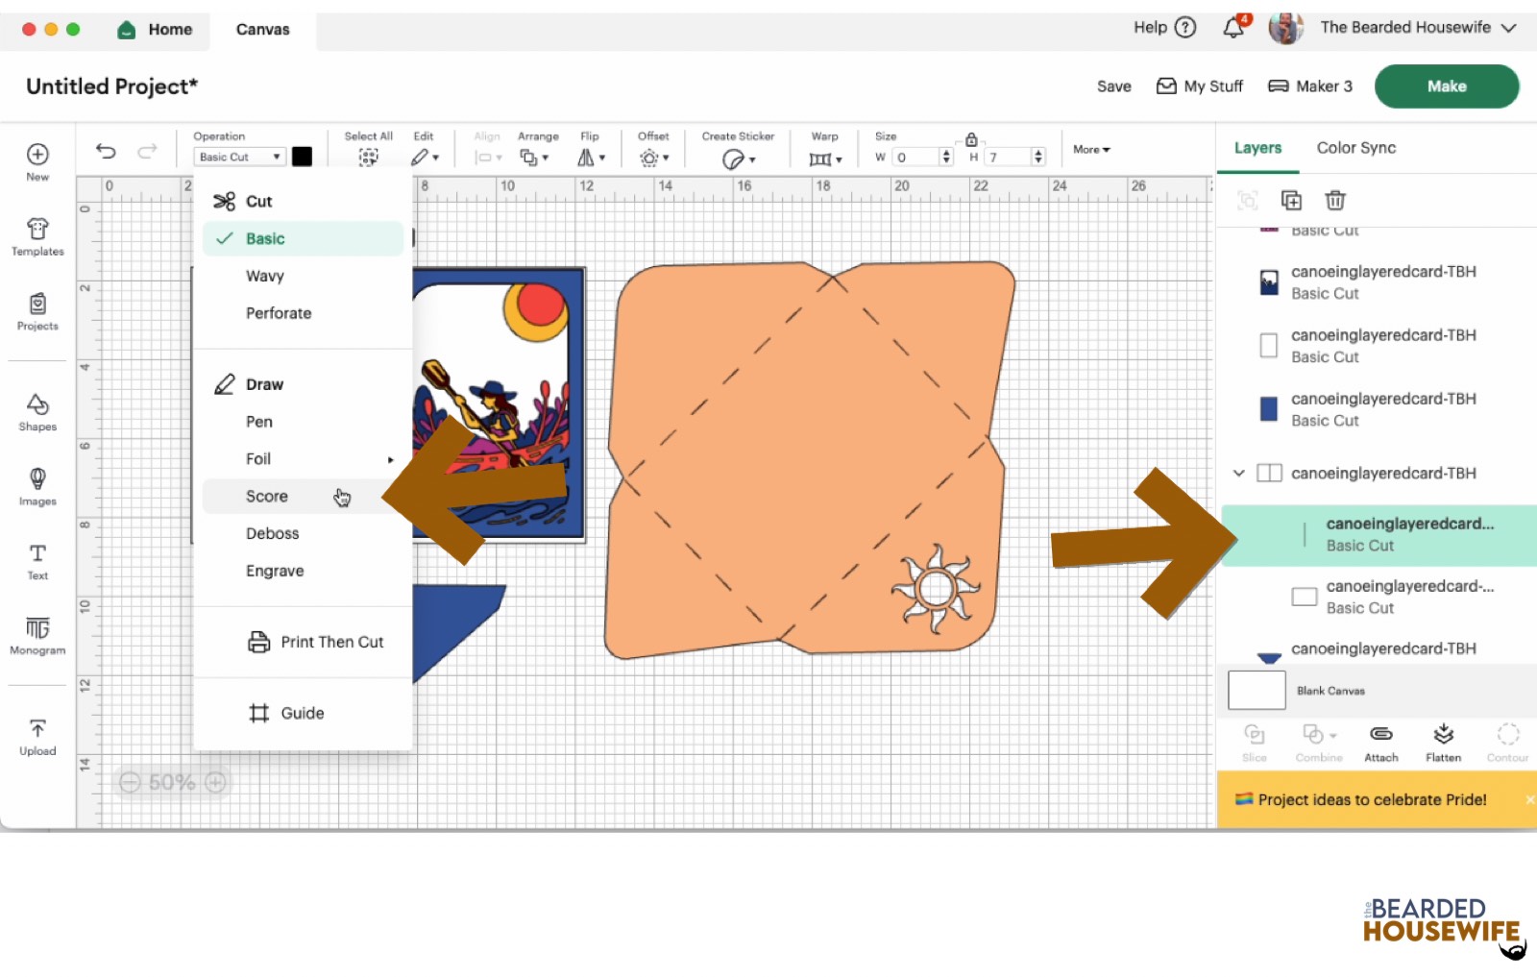Click the Flatten button
The width and height of the screenshot is (1537, 977).
point(1443,744)
